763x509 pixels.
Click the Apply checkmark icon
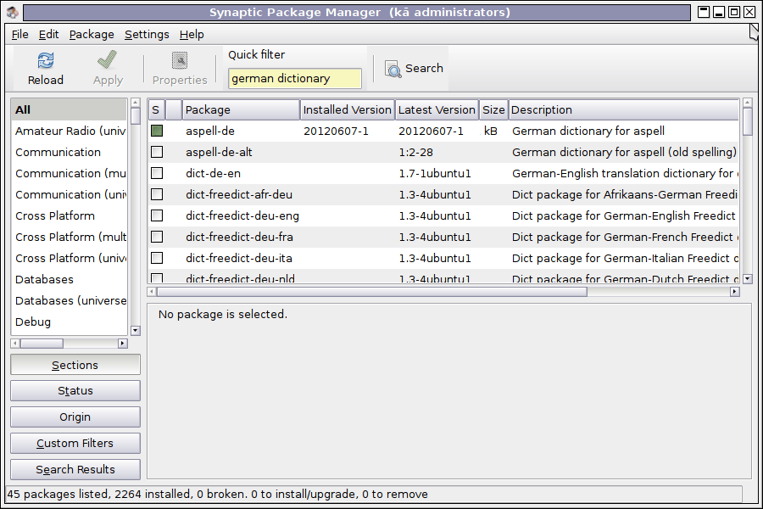point(107,60)
